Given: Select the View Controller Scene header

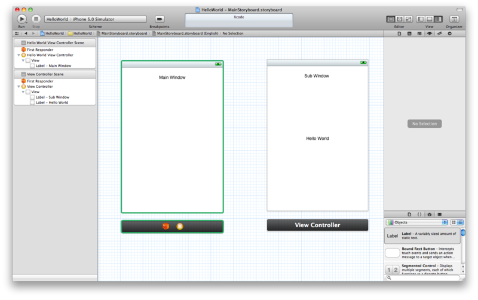Looking at the screenshot, I should click(x=55, y=74).
